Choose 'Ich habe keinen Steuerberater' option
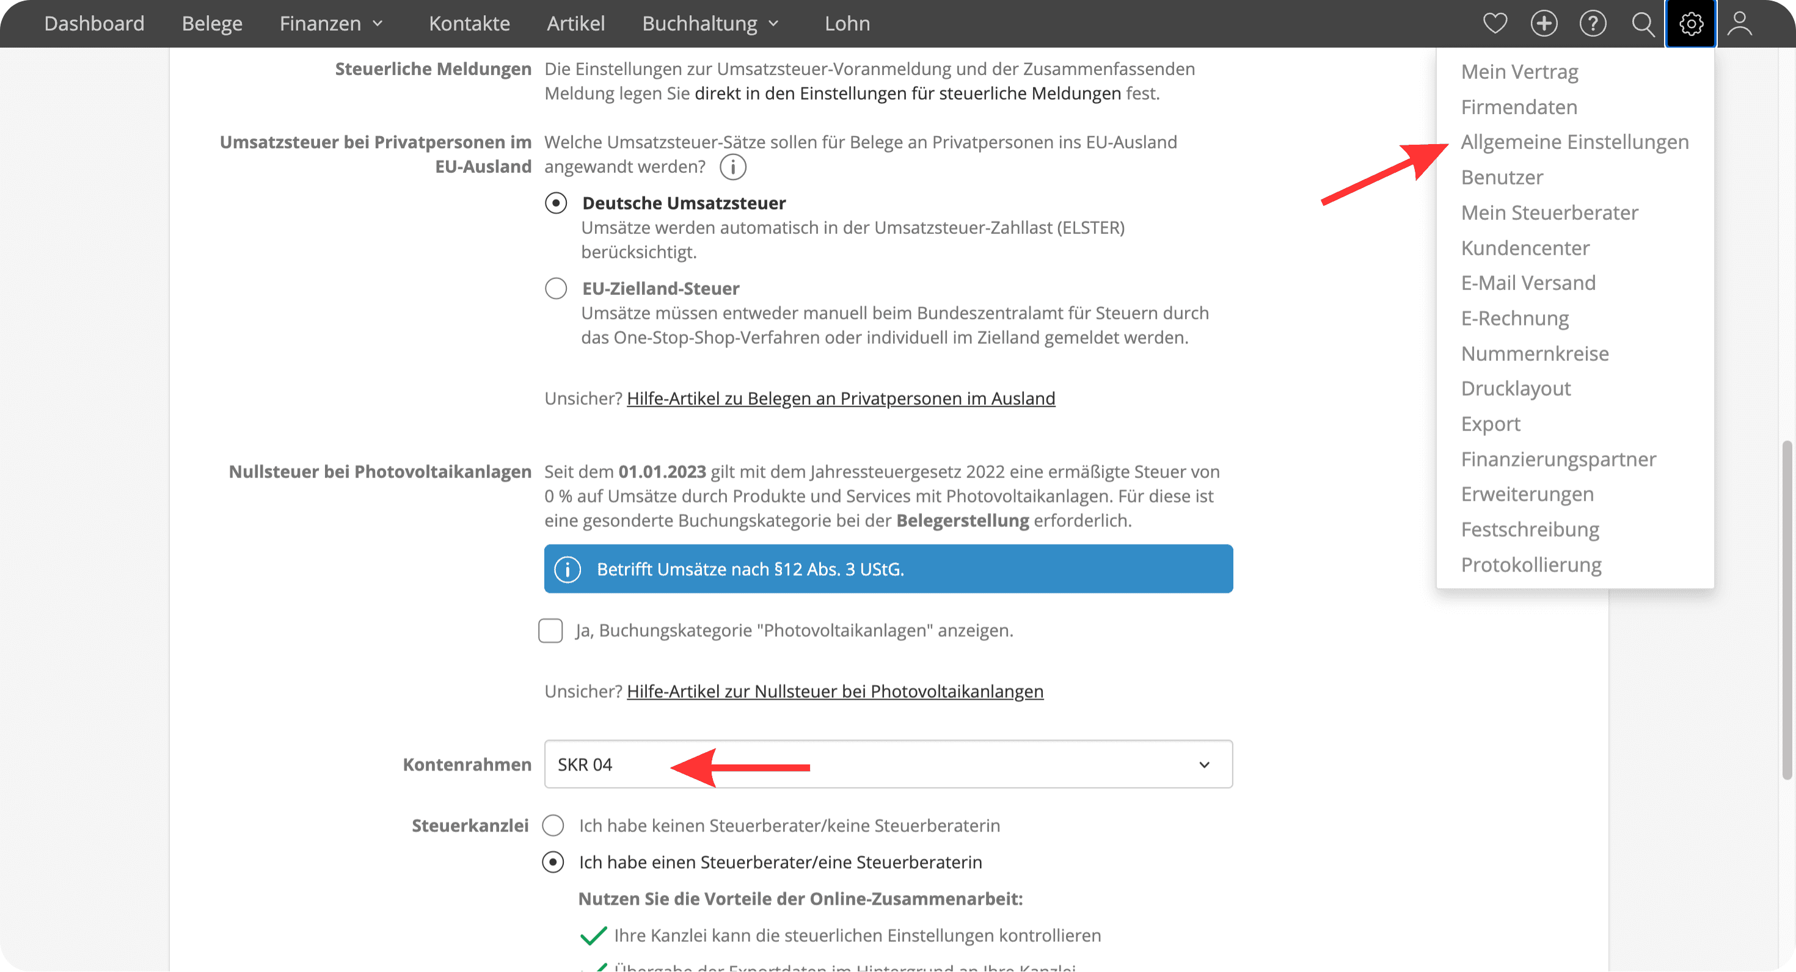 [553, 825]
